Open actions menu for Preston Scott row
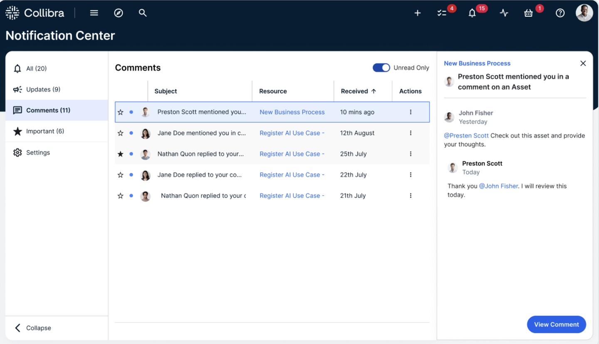This screenshot has height=344, width=599. tap(411, 112)
